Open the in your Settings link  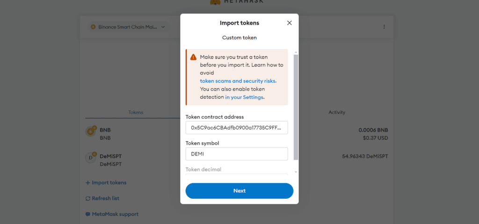click(x=244, y=97)
